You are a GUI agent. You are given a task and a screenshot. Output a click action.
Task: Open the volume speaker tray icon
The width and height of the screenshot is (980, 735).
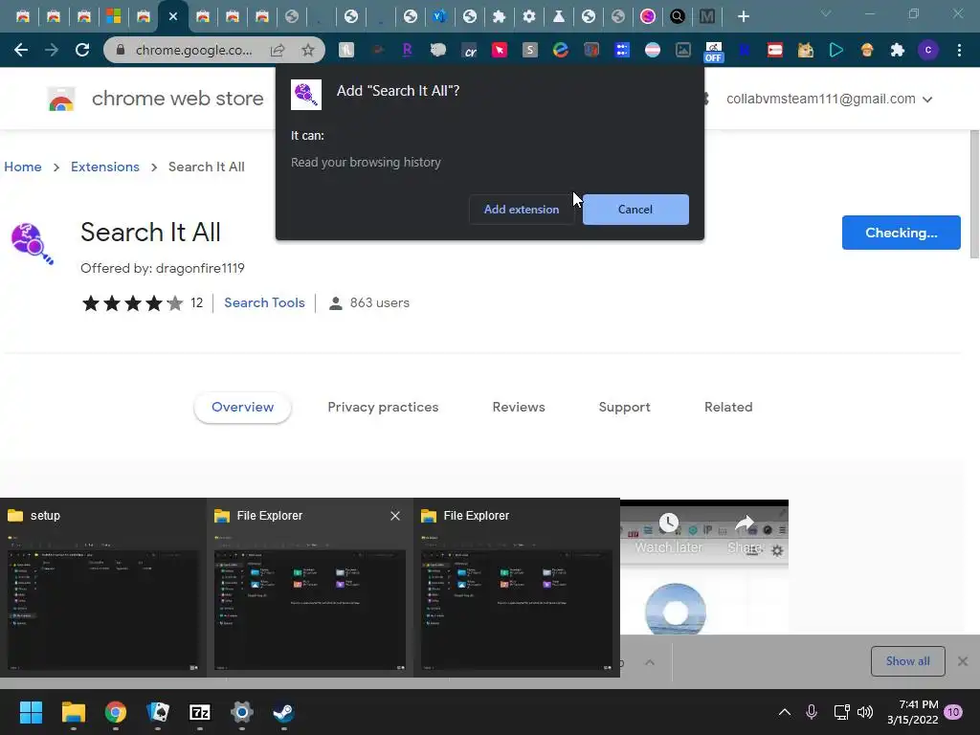(x=865, y=712)
